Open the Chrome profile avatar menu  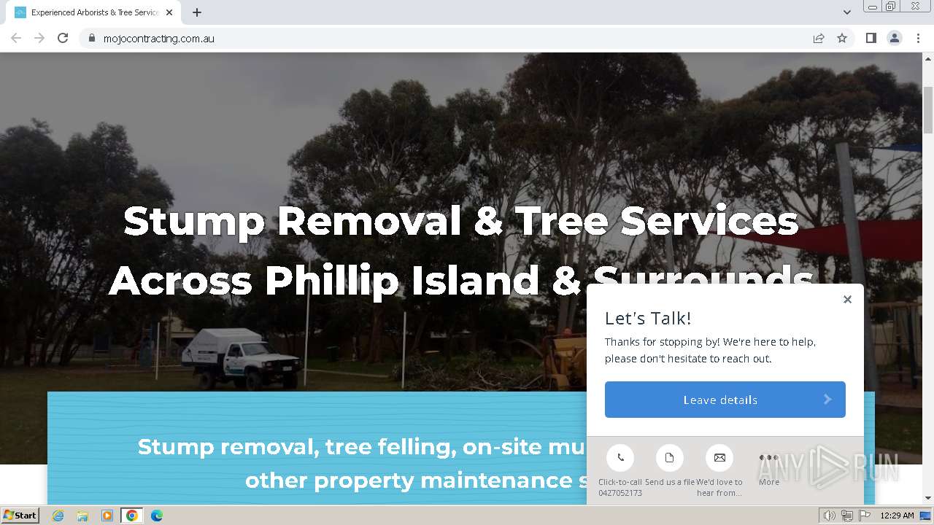point(895,38)
